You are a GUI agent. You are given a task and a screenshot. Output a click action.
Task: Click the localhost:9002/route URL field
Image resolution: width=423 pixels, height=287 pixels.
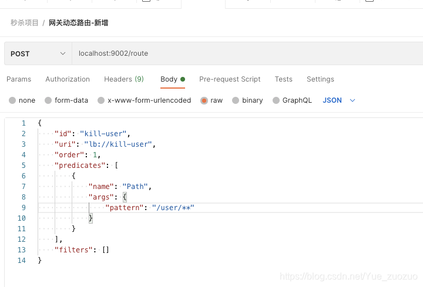point(247,53)
